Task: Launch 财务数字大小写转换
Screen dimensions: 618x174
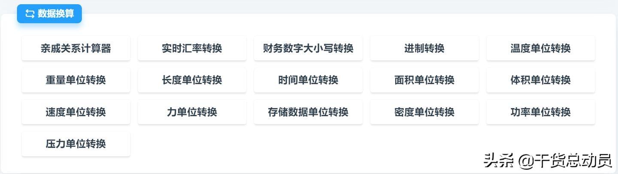Action: 308,48
